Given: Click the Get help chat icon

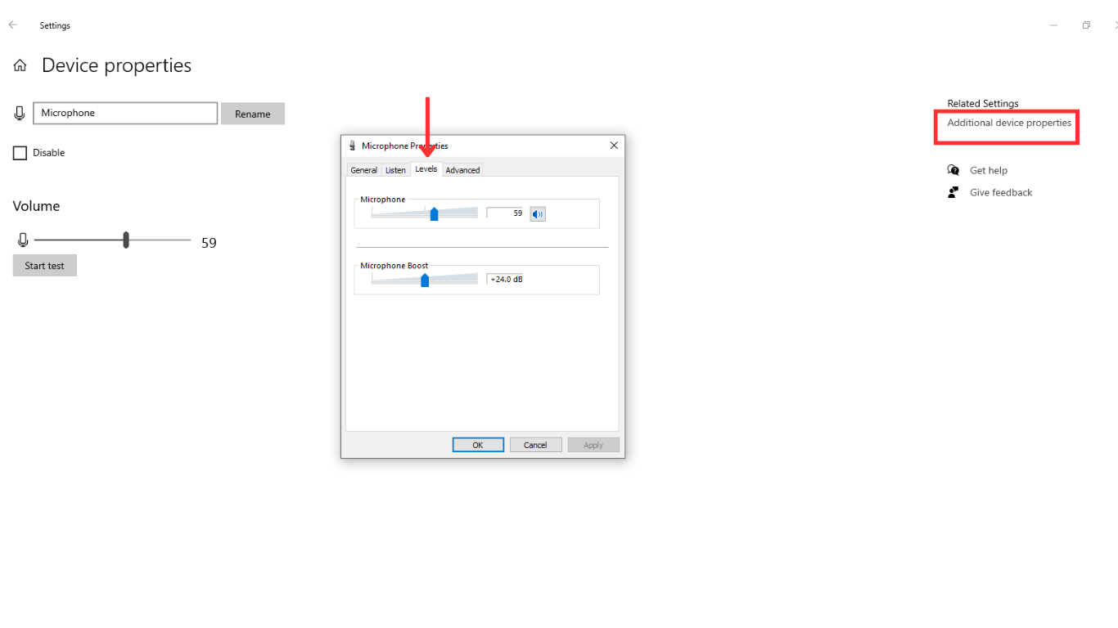Looking at the screenshot, I should tap(953, 170).
